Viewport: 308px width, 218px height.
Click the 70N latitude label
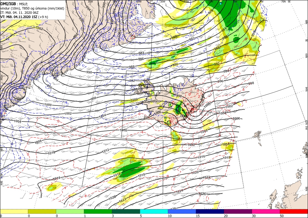point(283,2)
